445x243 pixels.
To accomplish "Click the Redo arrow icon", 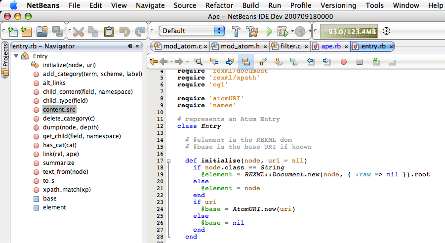I will [140, 31].
